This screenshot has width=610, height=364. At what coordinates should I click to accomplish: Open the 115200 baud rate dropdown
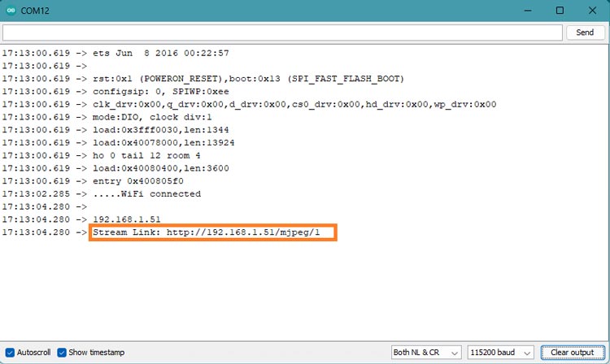500,353
